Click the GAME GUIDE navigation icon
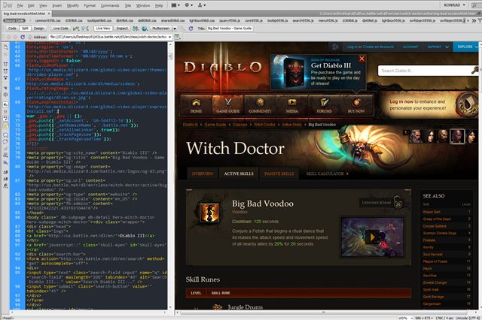The image size is (482, 320). (x=227, y=105)
